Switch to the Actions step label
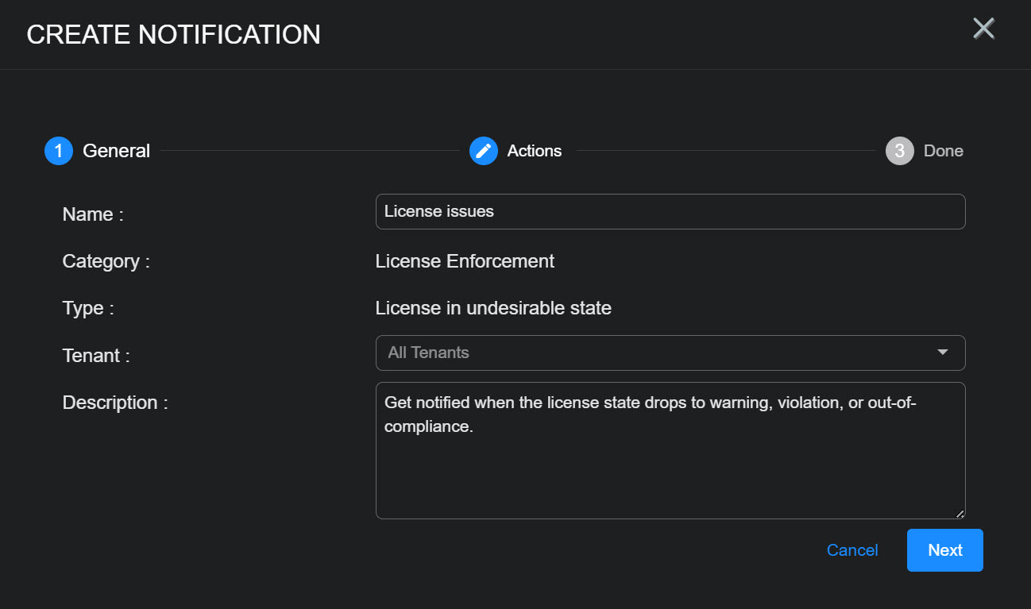The height and width of the screenshot is (609, 1031). (x=534, y=151)
